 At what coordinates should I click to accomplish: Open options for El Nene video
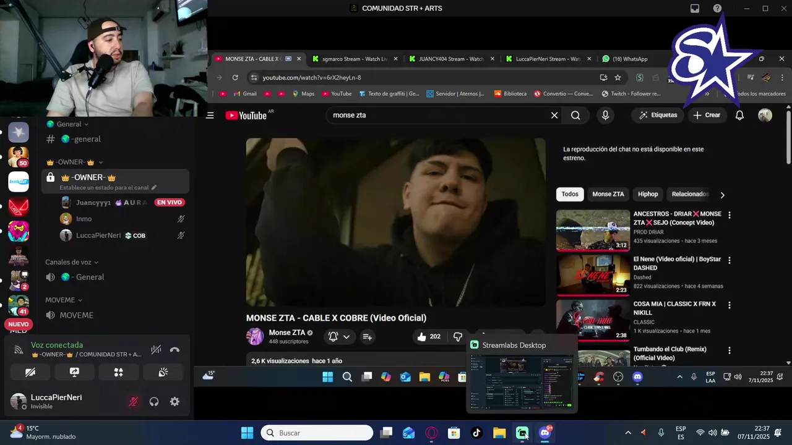729,261
